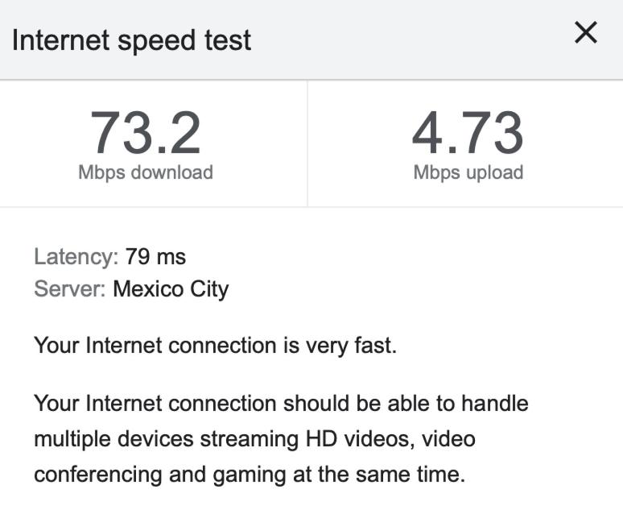Click the 'connection is very fast' sentence
623x506 pixels.
[215, 346]
